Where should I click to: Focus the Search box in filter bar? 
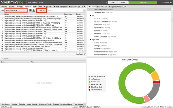[x=65, y=10]
